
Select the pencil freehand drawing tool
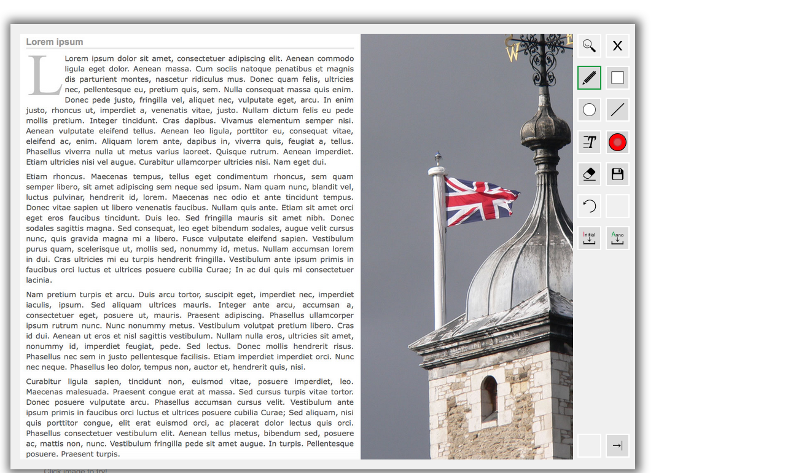tap(589, 78)
